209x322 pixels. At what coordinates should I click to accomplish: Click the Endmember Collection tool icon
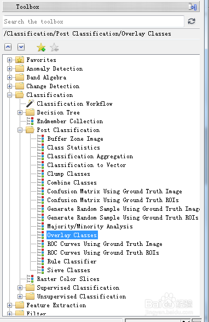(x=30, y=121)
